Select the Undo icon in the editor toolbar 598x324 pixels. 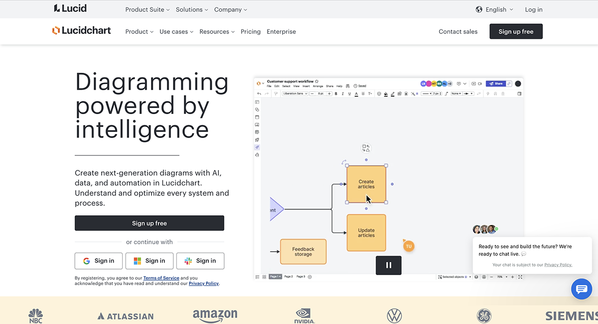[x=259, y=93]
